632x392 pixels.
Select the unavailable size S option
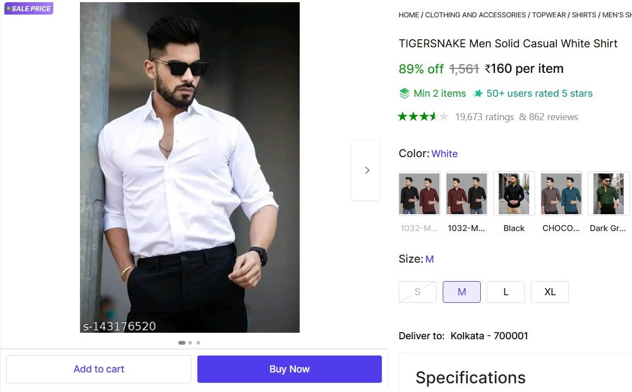[418, 292]
